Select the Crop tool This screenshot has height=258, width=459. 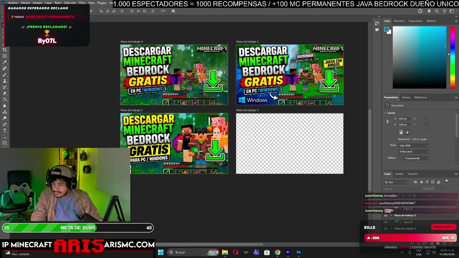(5, 50)
